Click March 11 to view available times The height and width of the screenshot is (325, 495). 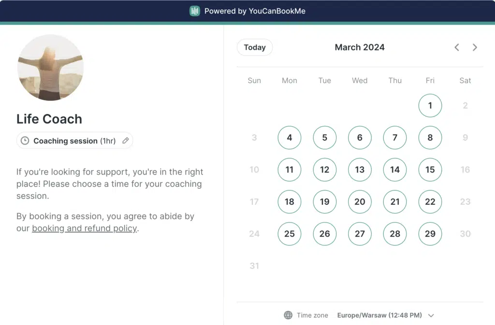point(289,170)
